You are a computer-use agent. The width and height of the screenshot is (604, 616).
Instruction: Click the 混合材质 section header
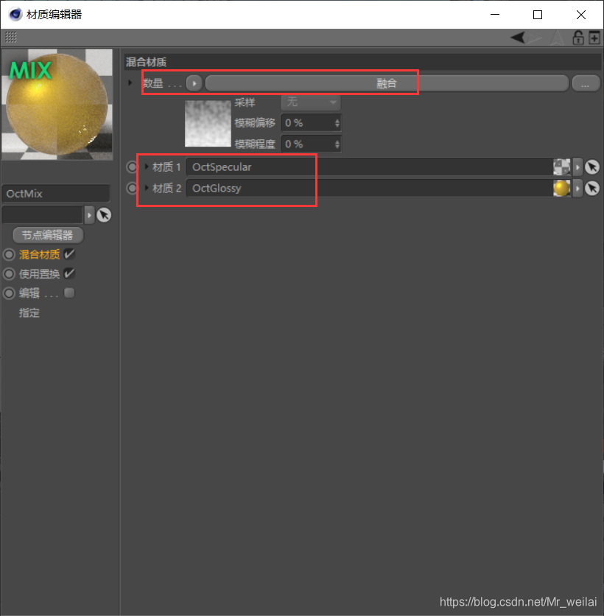coord(362,62)
